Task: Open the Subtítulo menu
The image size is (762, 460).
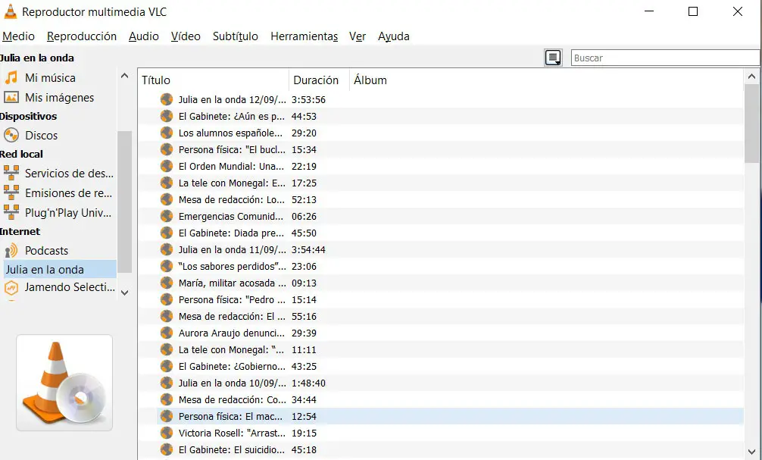Action: coord(236,36)
